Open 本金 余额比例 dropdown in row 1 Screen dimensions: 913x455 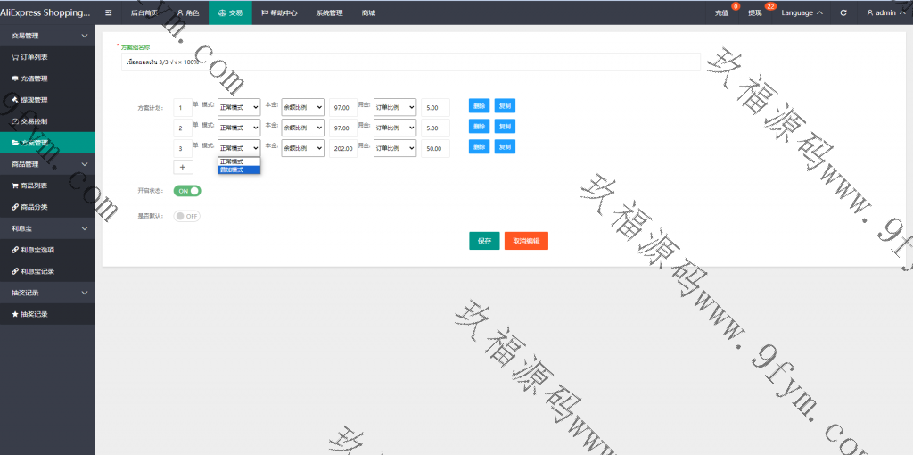pos(302,107)
